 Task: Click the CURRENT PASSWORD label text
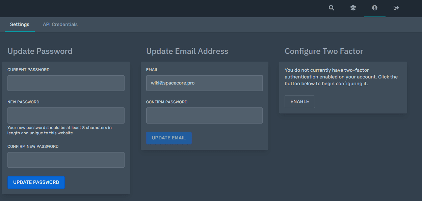[28, 70]
